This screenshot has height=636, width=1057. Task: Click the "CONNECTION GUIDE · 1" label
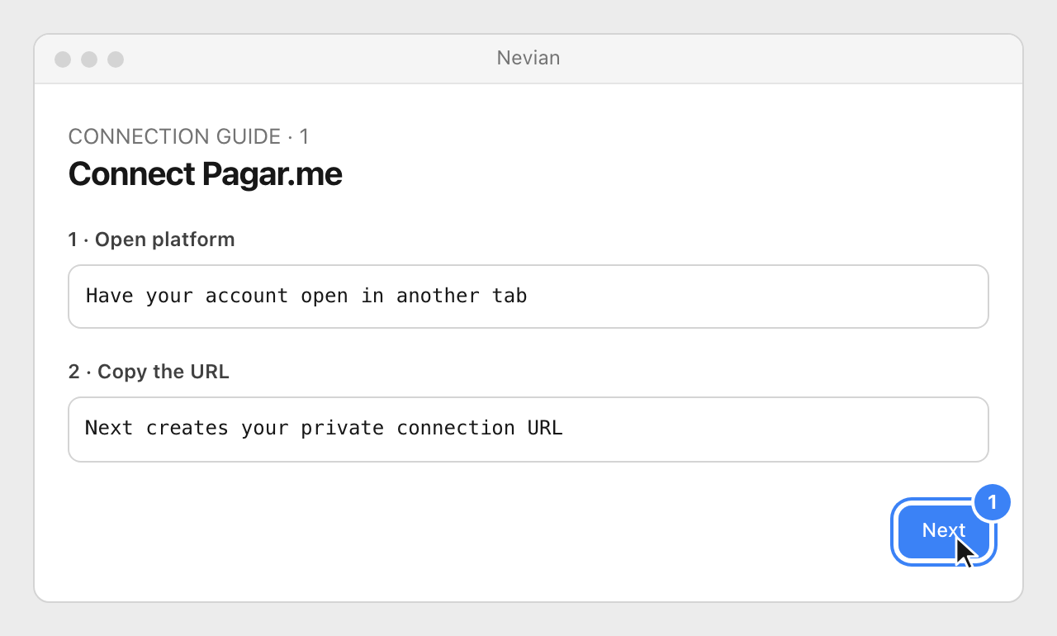point(188,136)
